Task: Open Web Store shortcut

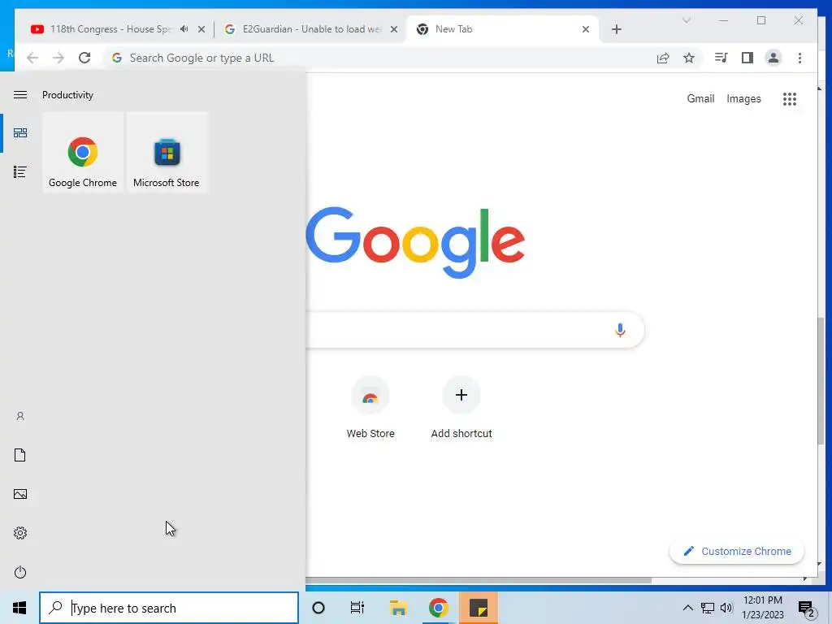Action: tap(370, 407)
